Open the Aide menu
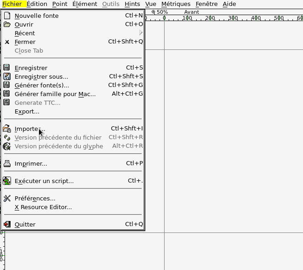The width and height of the screenshot is (303, 270). 229,4
